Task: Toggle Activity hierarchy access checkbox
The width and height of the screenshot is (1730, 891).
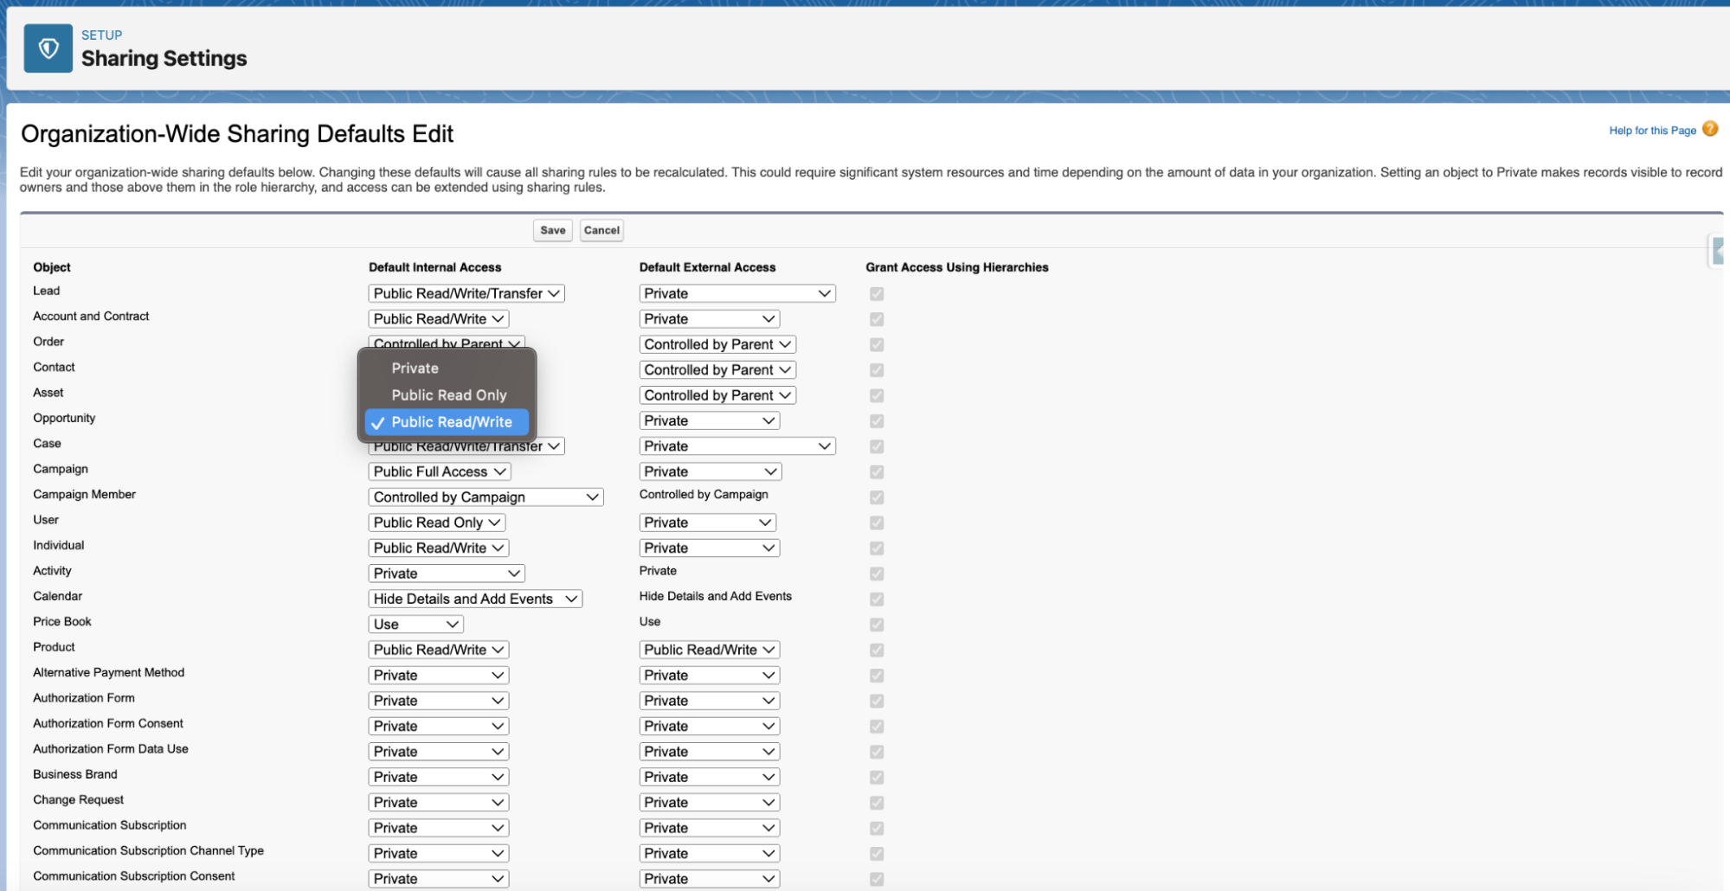Action: (877, 574)
